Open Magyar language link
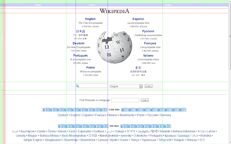This screenshot has width=231, height=144. 32,136
